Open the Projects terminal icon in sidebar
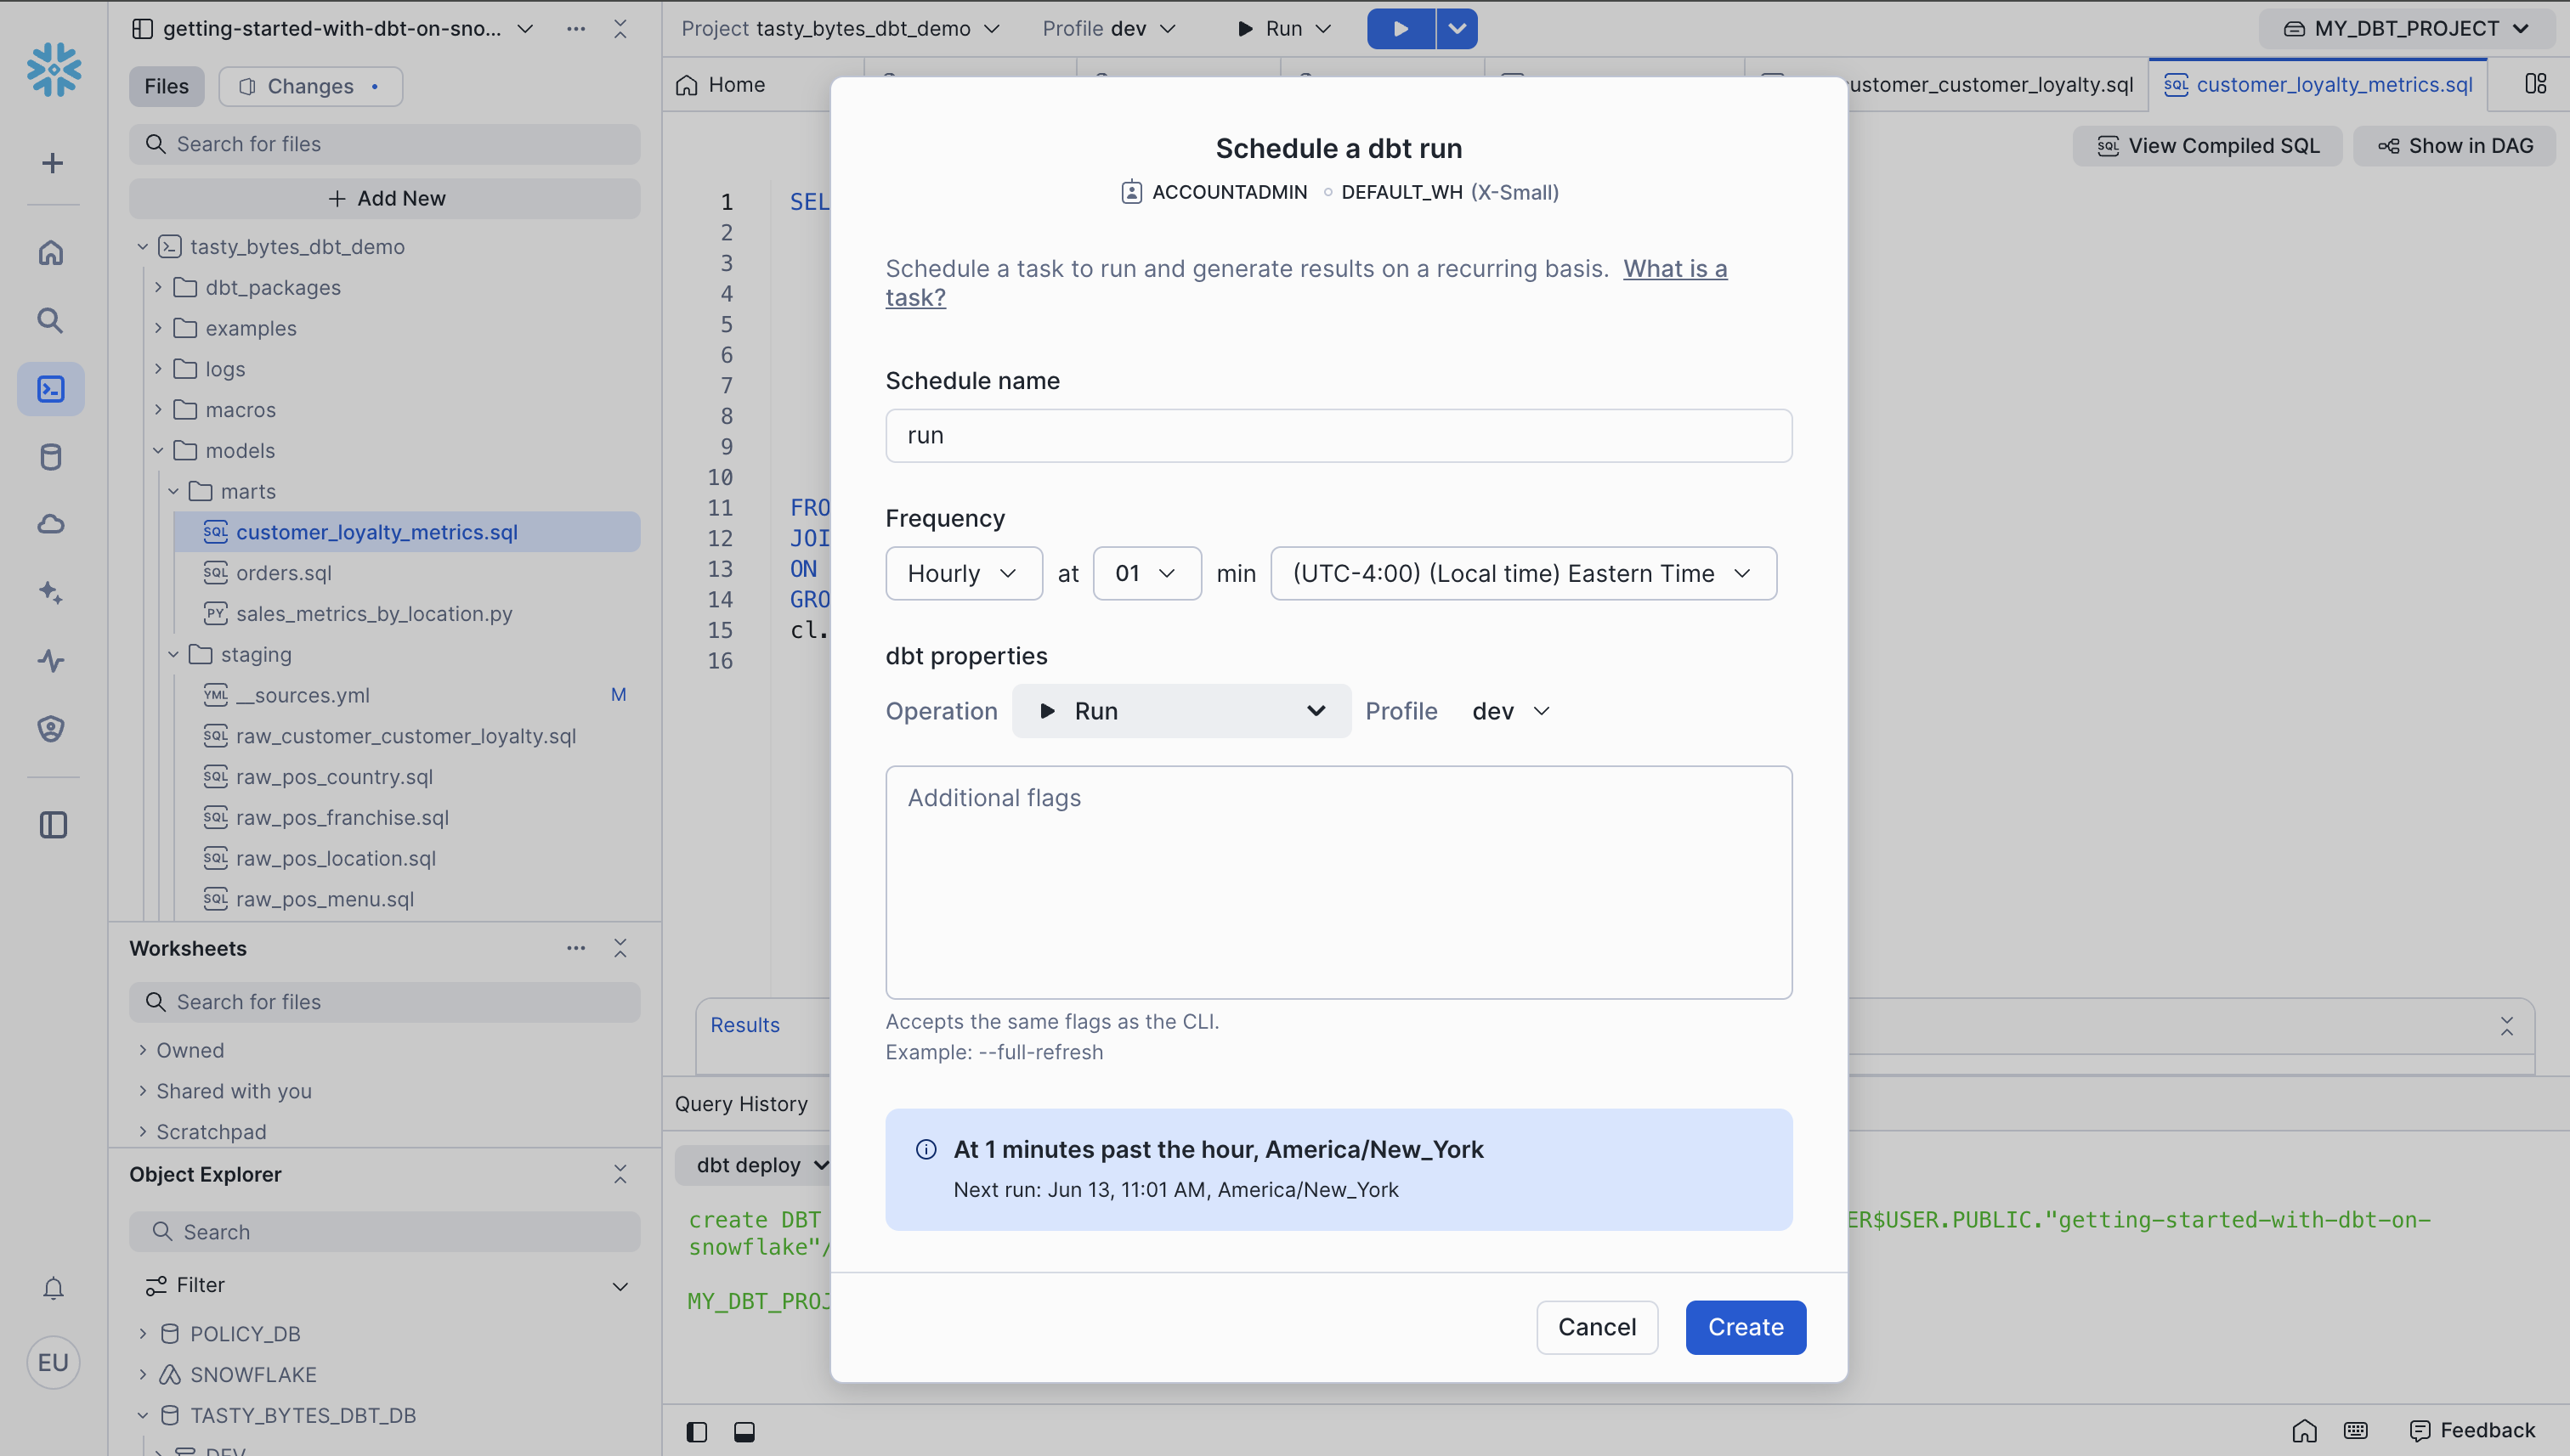2570x1456 pixels. (51, 389)
